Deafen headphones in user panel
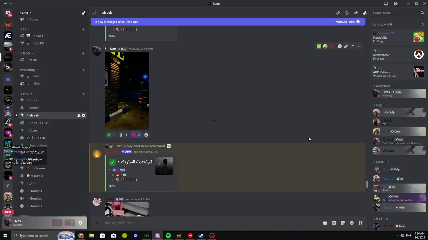Screen dimensions: 428x240 (x=68, y=223)
